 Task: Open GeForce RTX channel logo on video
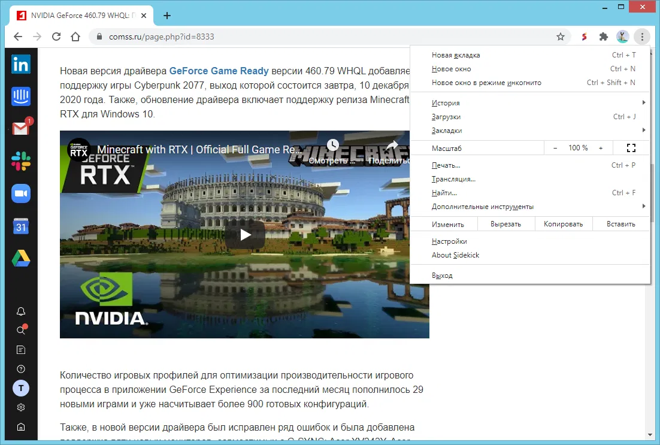coord(78,150)
